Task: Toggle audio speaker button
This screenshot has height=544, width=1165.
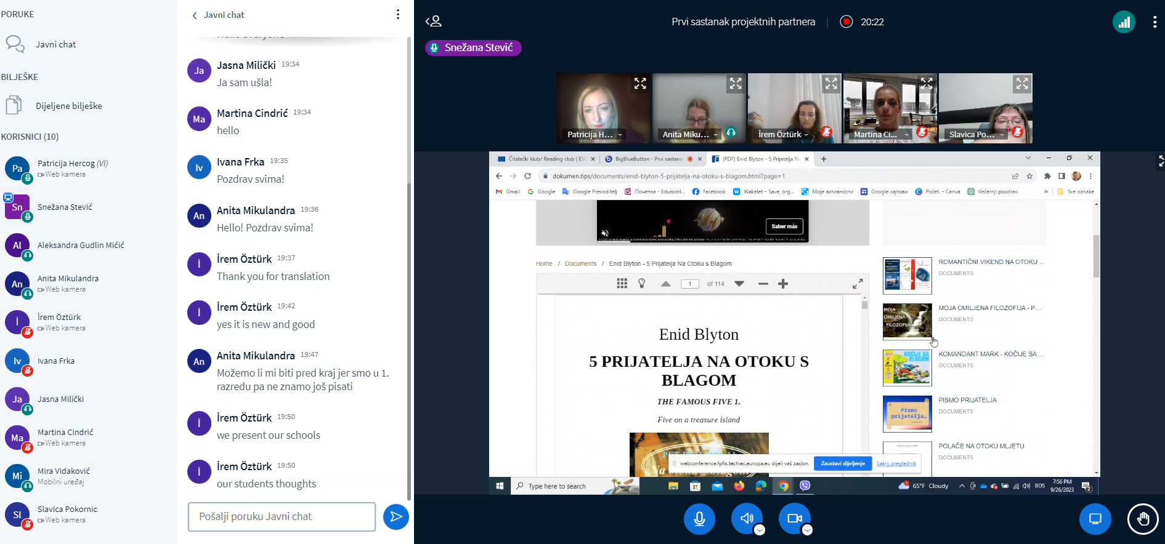Action: pos(747,519)
